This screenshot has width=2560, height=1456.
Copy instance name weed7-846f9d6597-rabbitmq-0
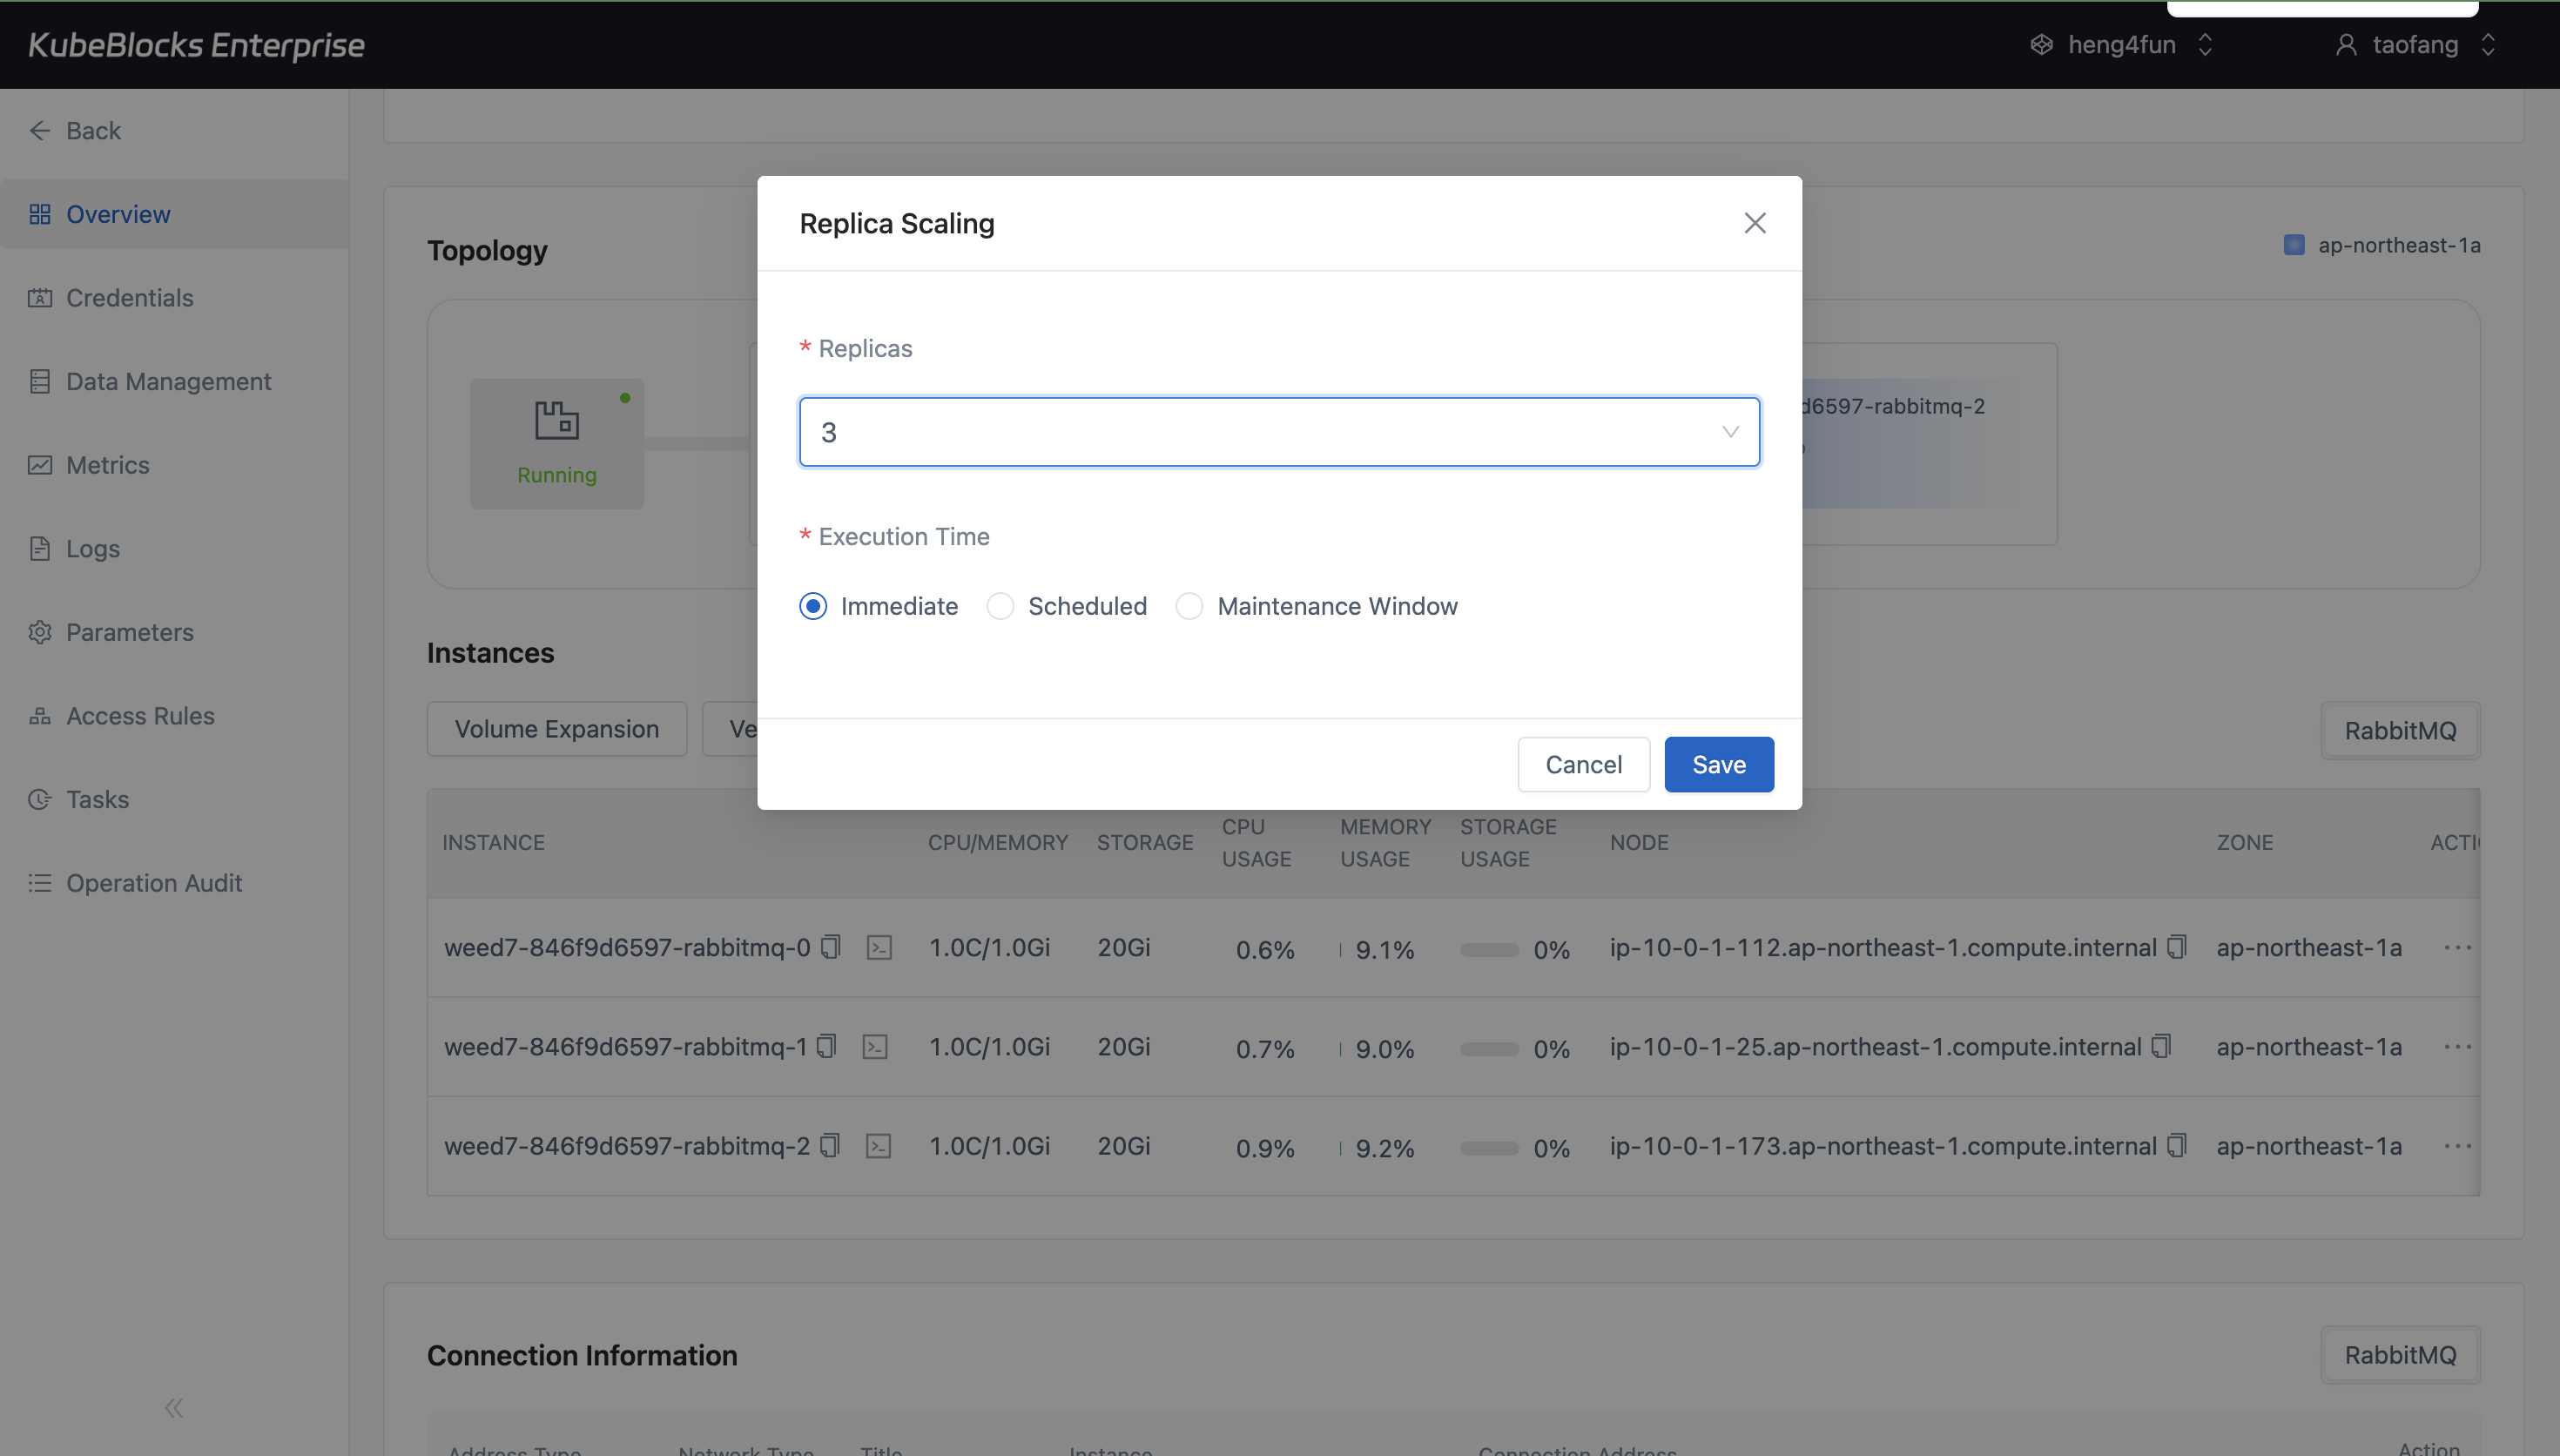point(830,946)
